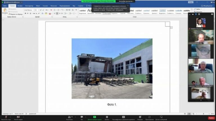Click the Zoom record button
This screenshot has width=216, height=121.
(x=107, y=117)
